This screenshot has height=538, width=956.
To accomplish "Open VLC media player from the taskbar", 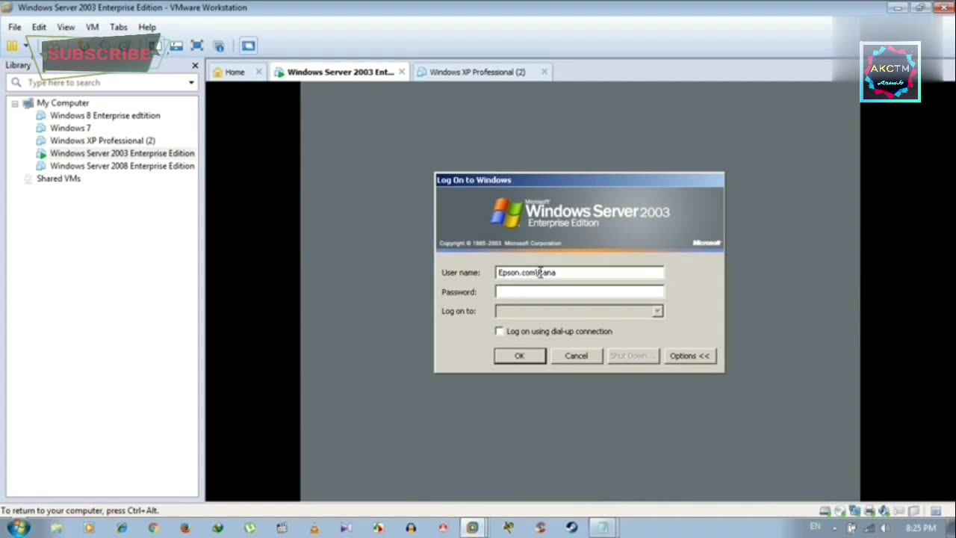I will click(314, 528).
